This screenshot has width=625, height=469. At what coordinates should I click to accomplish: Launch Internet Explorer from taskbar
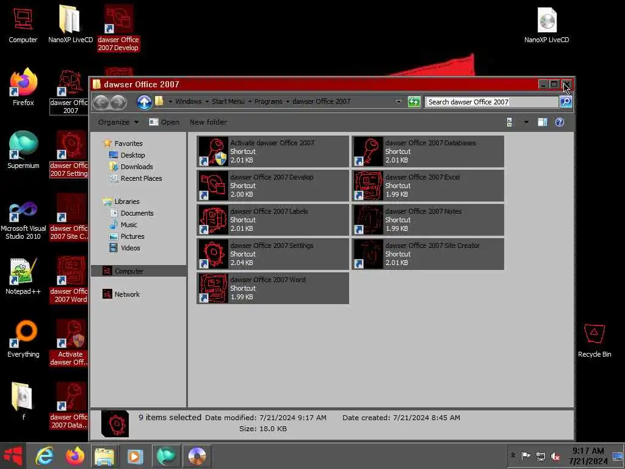pos(44,456)
